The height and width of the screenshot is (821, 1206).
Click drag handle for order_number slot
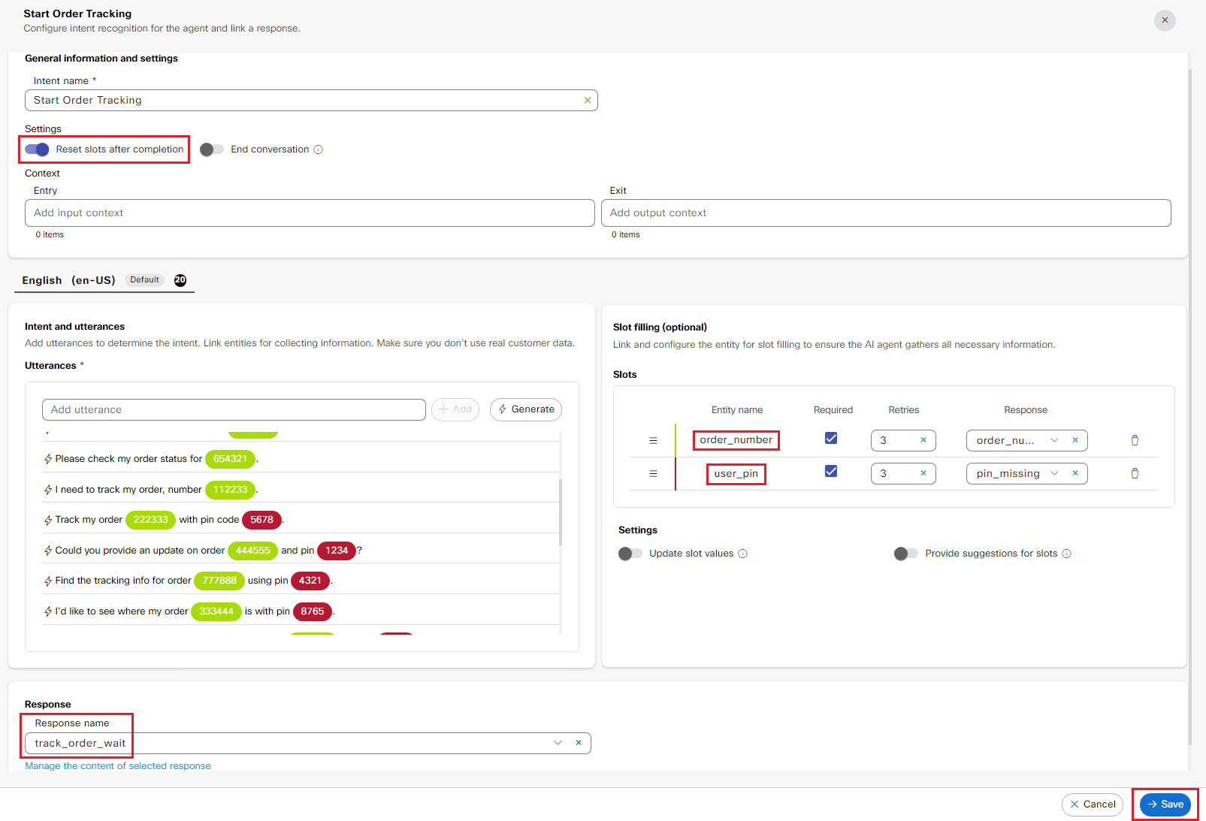653,440
